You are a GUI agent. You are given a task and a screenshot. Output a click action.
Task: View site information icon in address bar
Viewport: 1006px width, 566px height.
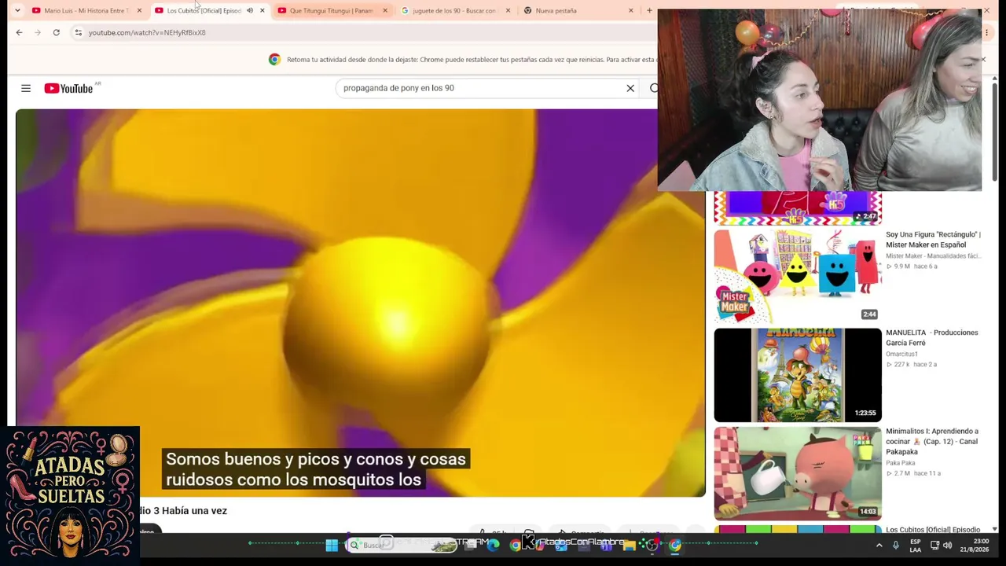78,32
